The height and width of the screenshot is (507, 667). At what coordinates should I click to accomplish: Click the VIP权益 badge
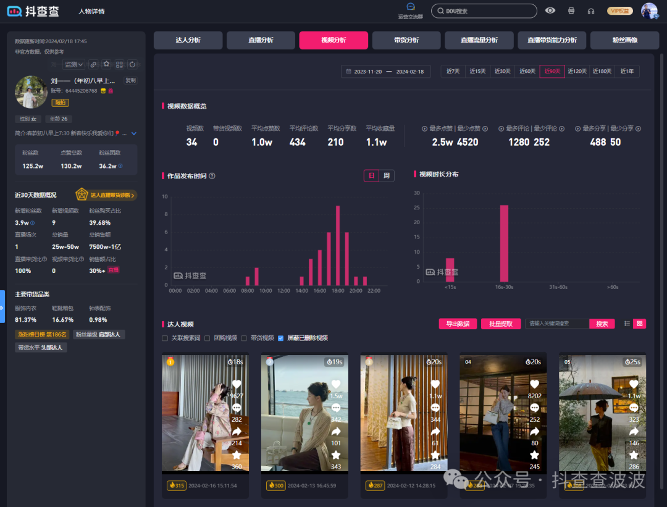pyautogui.click(x=619, y=11)
